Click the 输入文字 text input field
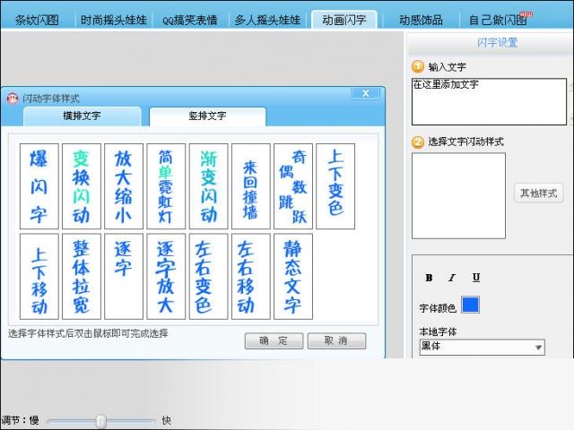 (489, 100)
